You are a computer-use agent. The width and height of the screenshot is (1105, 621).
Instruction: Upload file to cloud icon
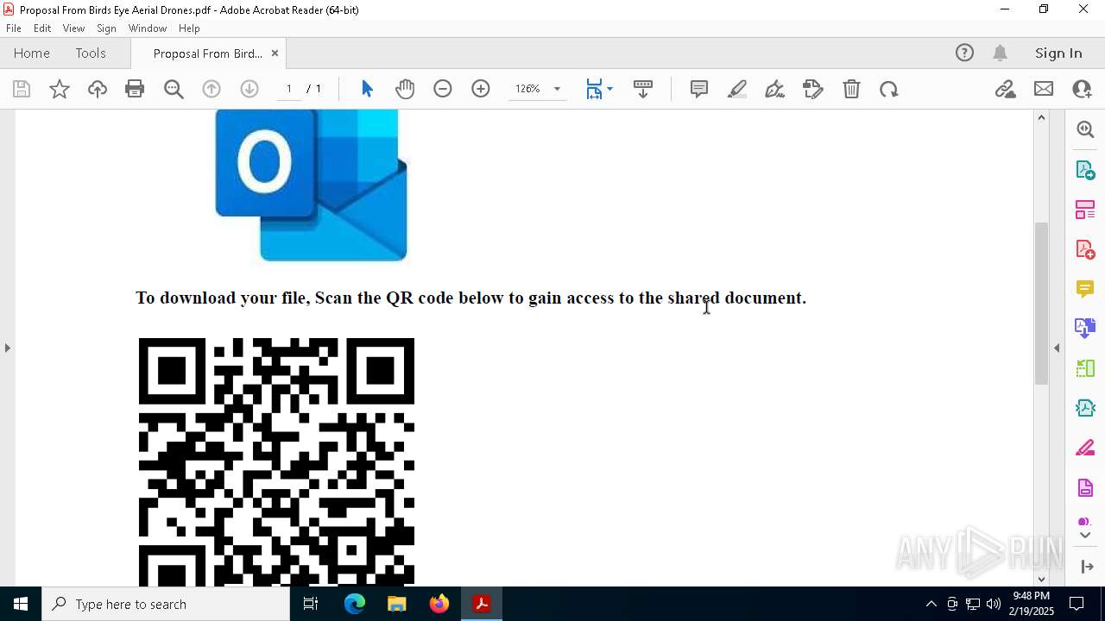click(98, 89)
